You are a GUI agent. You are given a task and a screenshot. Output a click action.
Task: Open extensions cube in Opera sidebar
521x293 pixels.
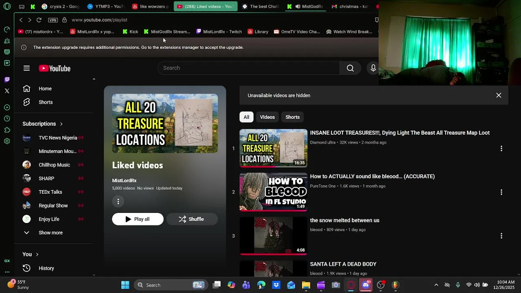click(x=7, y=130)
